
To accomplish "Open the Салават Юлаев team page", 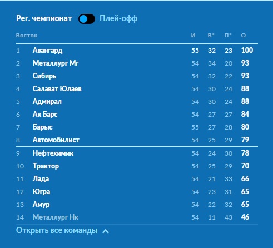I will point(57,89).
